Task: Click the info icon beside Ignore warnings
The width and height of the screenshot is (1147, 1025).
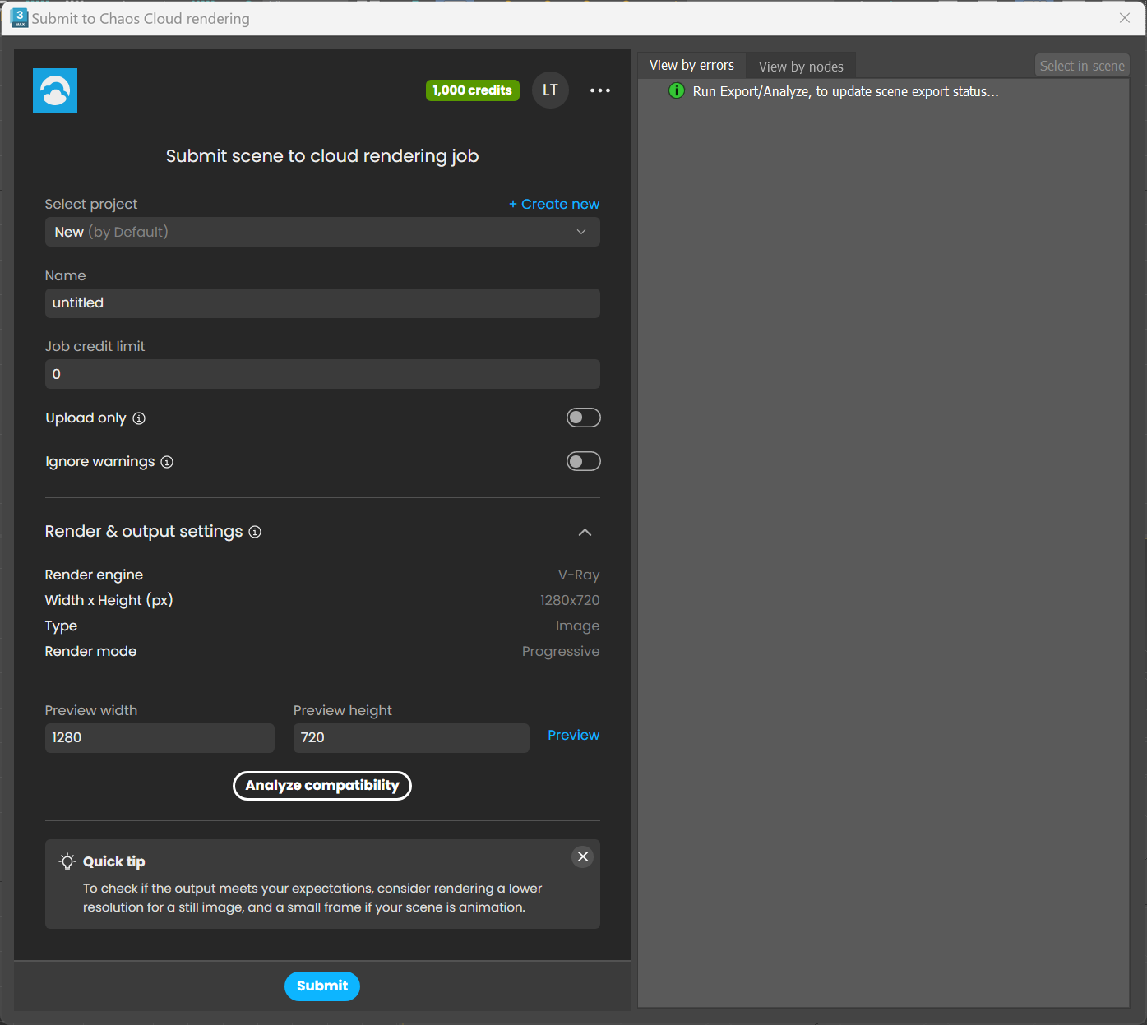Action: click(168, 462)
